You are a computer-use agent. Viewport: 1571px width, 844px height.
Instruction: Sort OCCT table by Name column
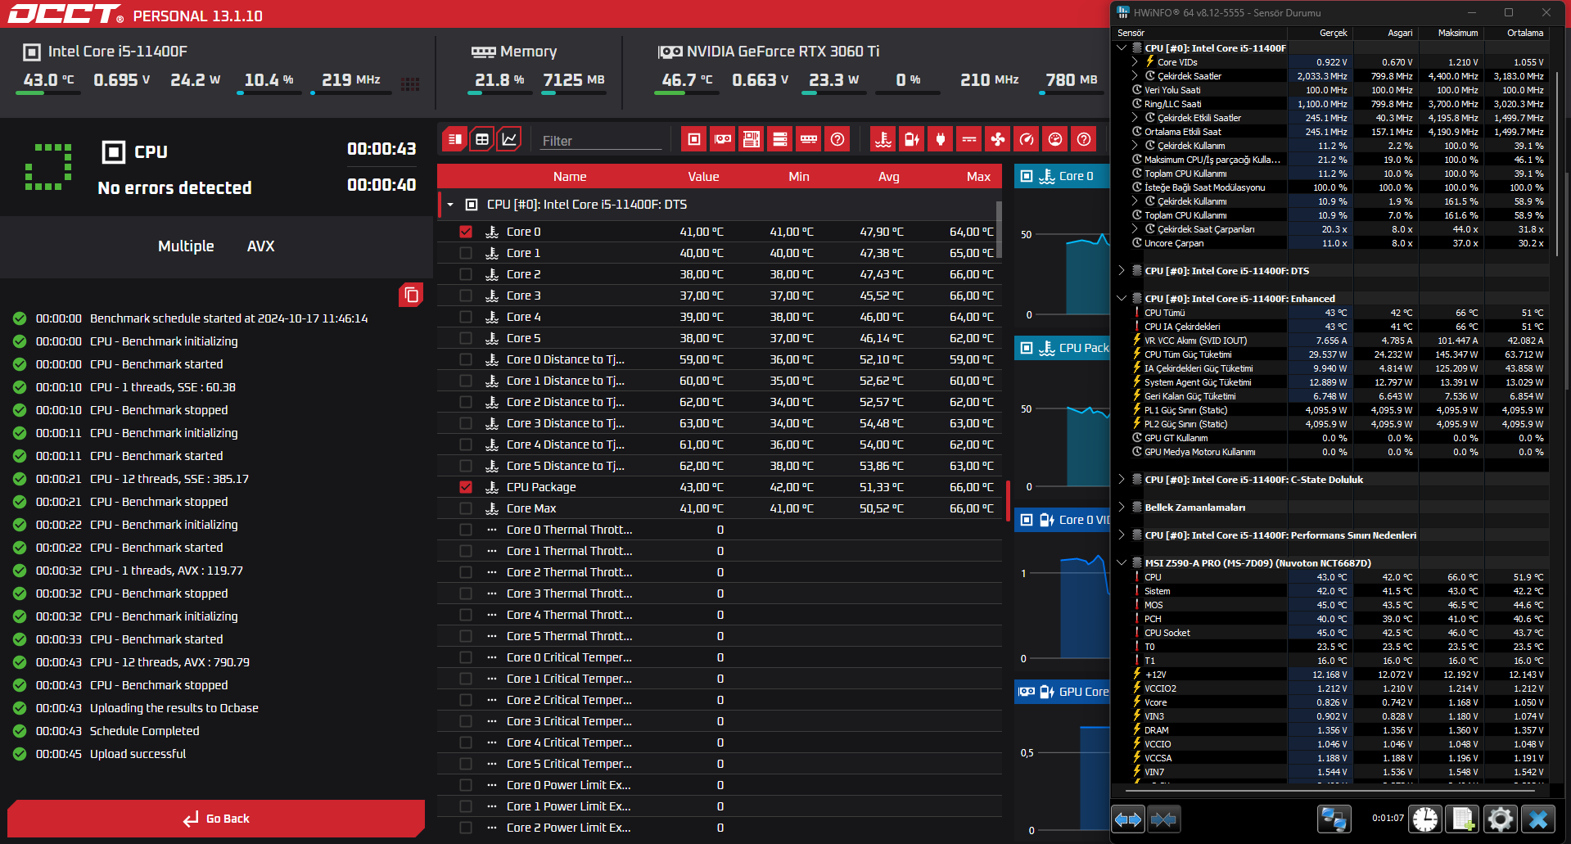pos(570,177)
